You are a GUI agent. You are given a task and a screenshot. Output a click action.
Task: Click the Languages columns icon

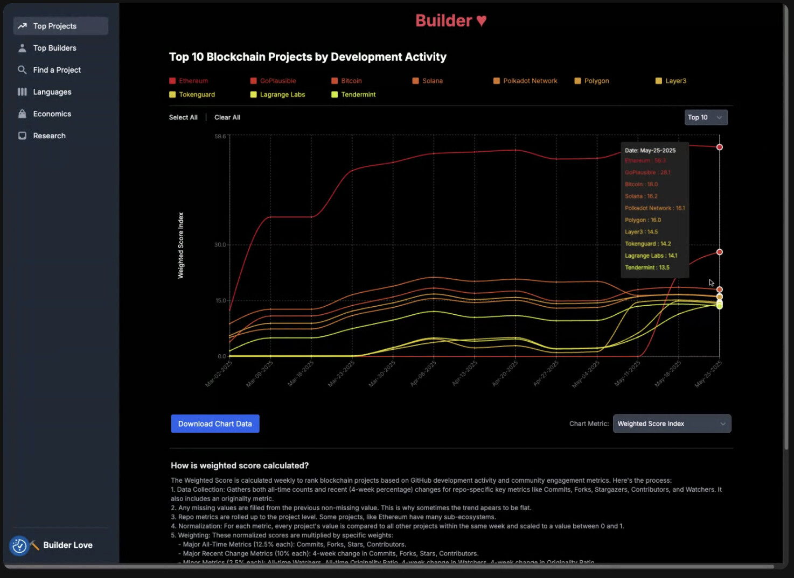pos(22,92)
